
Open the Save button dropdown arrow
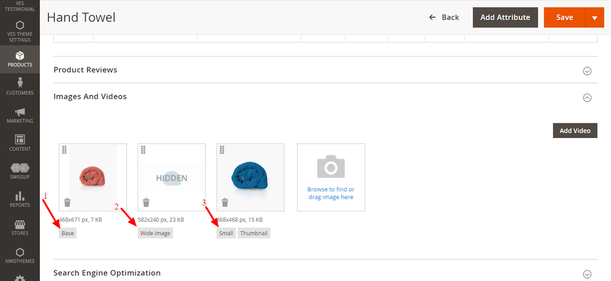(594, 18)
